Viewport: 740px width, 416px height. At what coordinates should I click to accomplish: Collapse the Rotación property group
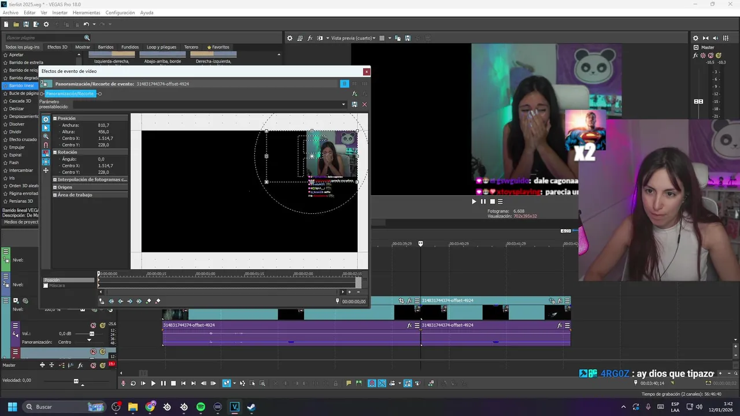(55, 152)
